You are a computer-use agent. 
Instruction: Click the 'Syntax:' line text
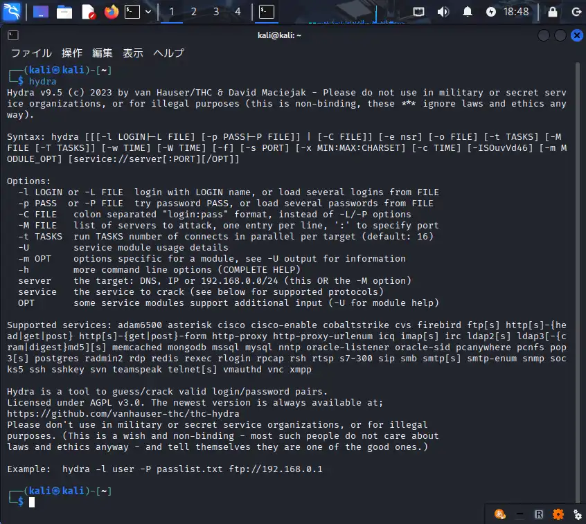pos(287,148)
